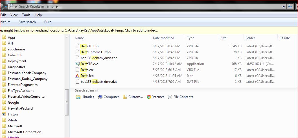The height and width of the screenshot is (138, 298).
Task: Click the 7/17/2013 10:42 AM date cell
Action: point(167,64)
